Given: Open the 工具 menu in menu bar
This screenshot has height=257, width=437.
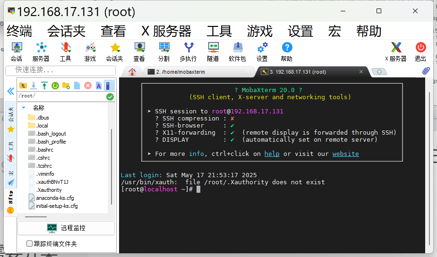Looking at the screenshot, I should click(x=219, y=31).
